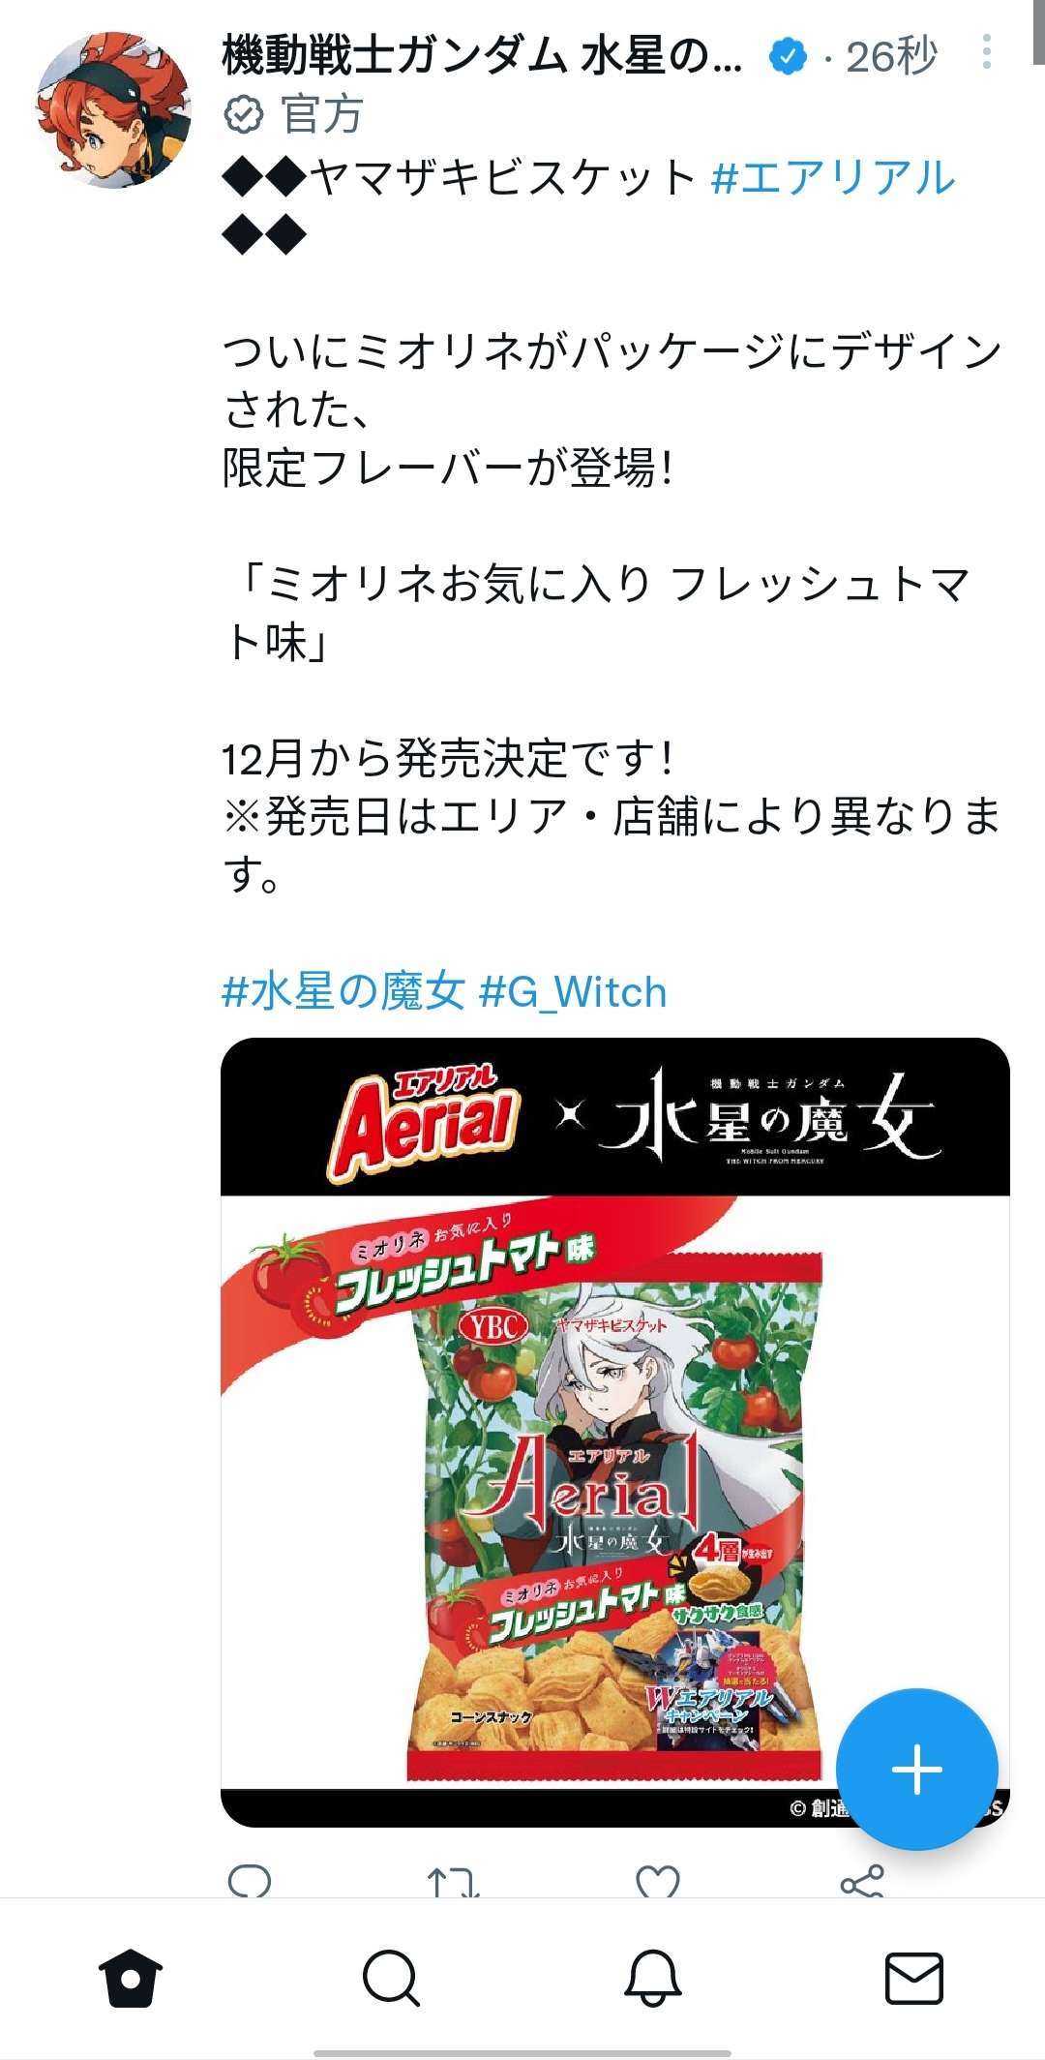Tap the reply speech bubble icon
The image size is (1045, 2060).
(250, 1881)
